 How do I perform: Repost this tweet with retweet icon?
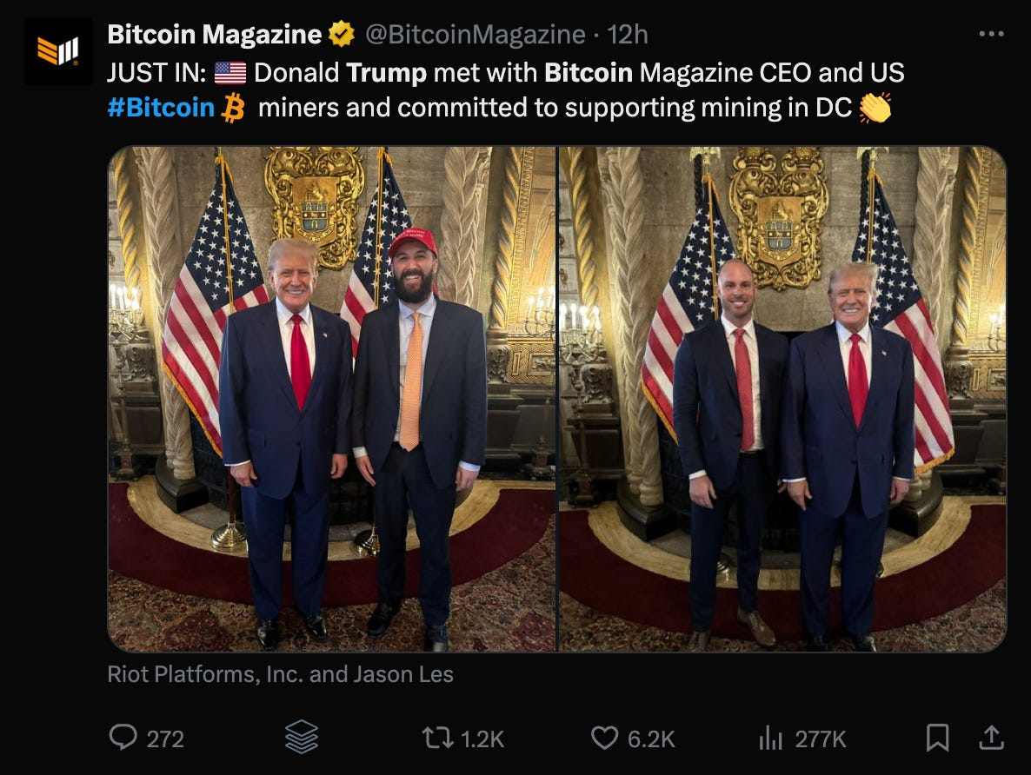pos(437,738)
